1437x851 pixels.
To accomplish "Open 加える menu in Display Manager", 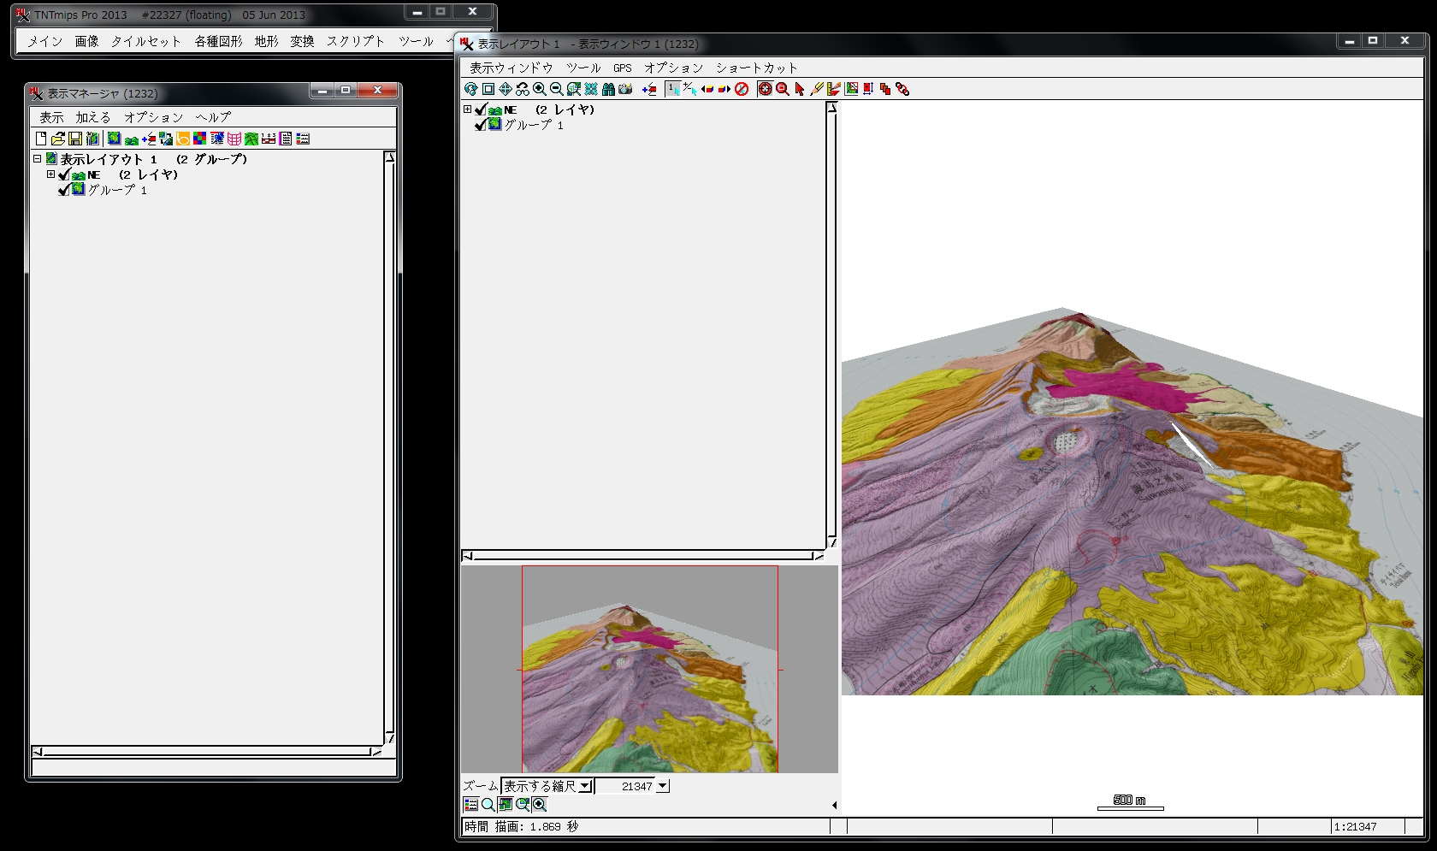I will click(93, 117).
